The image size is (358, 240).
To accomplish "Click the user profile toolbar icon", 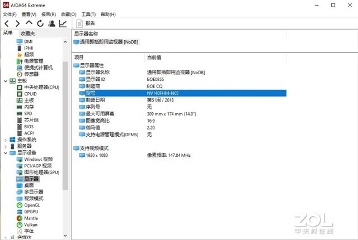I will click(51, 23).
